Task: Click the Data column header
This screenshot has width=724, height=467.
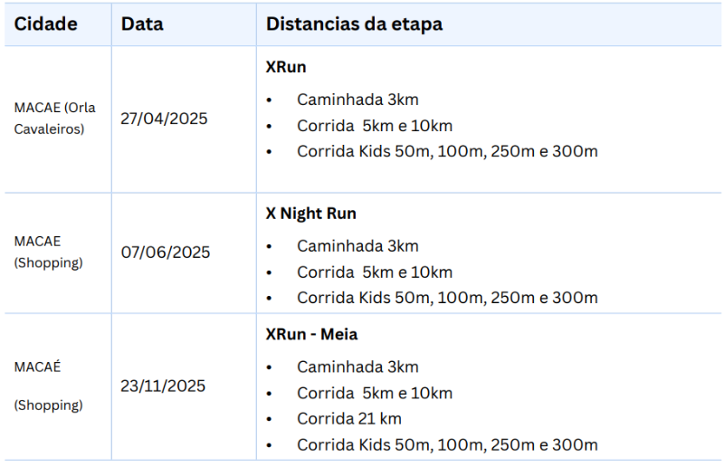Action: (x=142, y=24)
